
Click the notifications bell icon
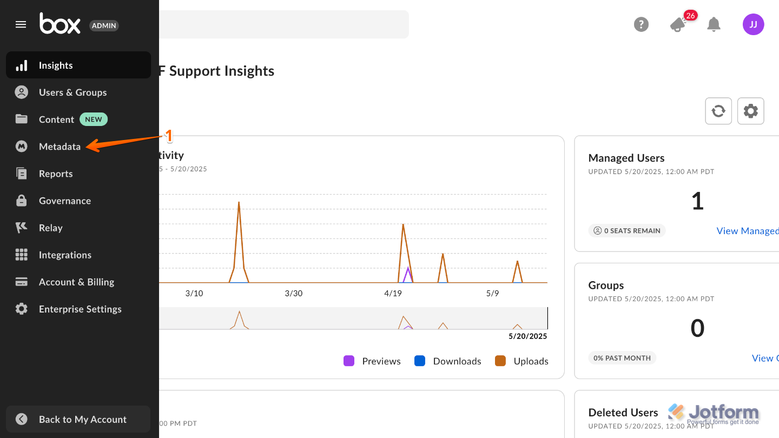(714, 24)
